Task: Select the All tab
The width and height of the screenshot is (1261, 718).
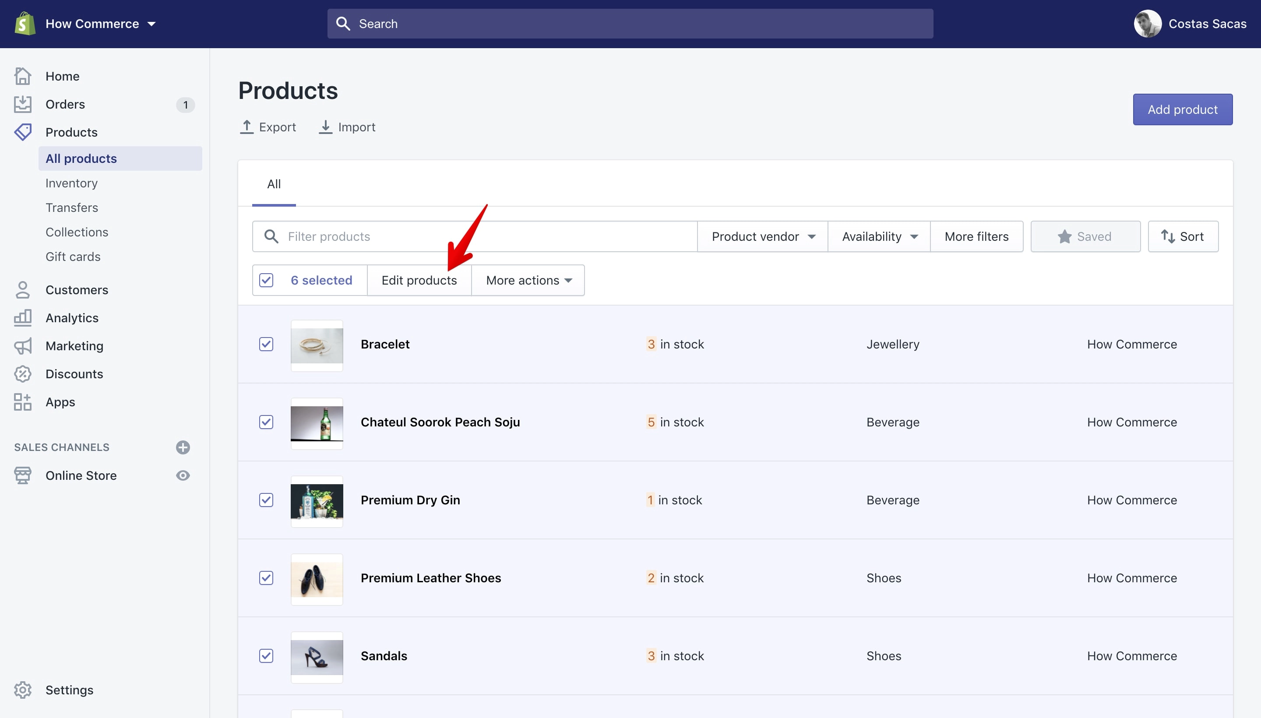Action: click(x=274, y=184)
